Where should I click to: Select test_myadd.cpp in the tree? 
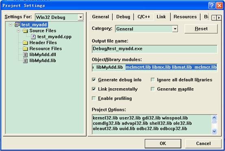tap(55, 37)
